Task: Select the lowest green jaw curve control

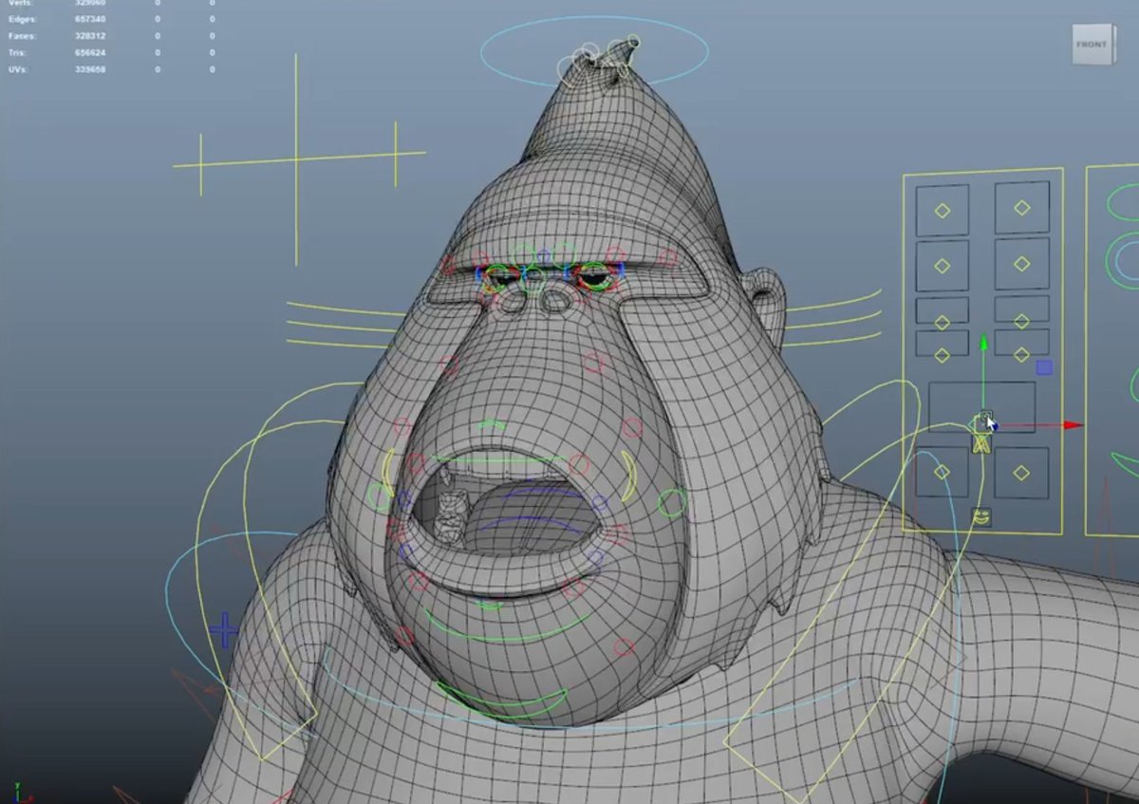Action: [x=500, y=701]
